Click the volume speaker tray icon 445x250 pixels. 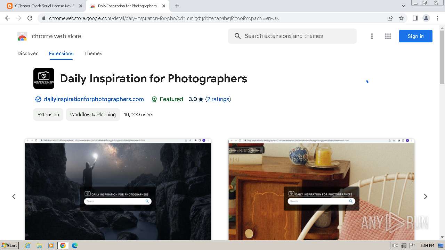coord(395,245)
